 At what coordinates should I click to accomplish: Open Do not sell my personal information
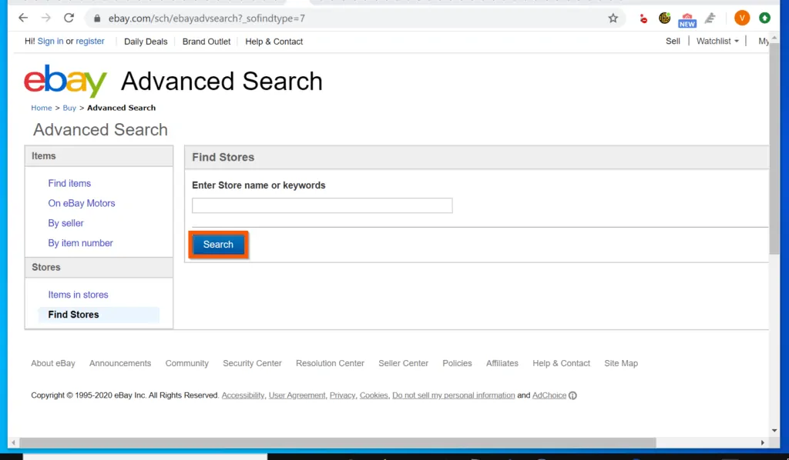(453, 395)
